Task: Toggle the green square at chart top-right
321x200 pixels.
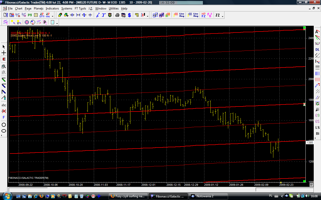Action: click(304, 27)
